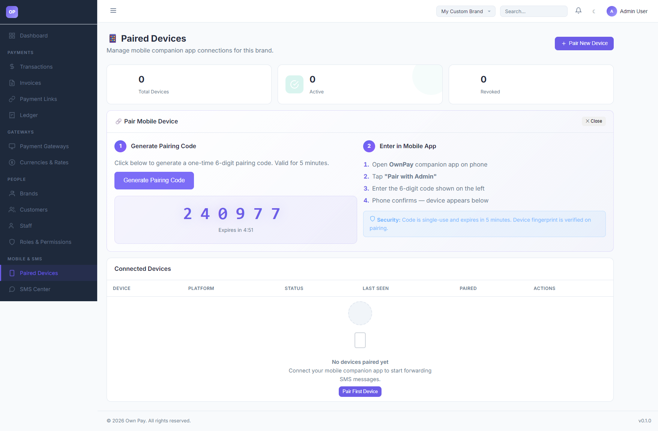Click Generate Pairing Code button
Viewport: 658px width, 431px height.
point(154,180)
